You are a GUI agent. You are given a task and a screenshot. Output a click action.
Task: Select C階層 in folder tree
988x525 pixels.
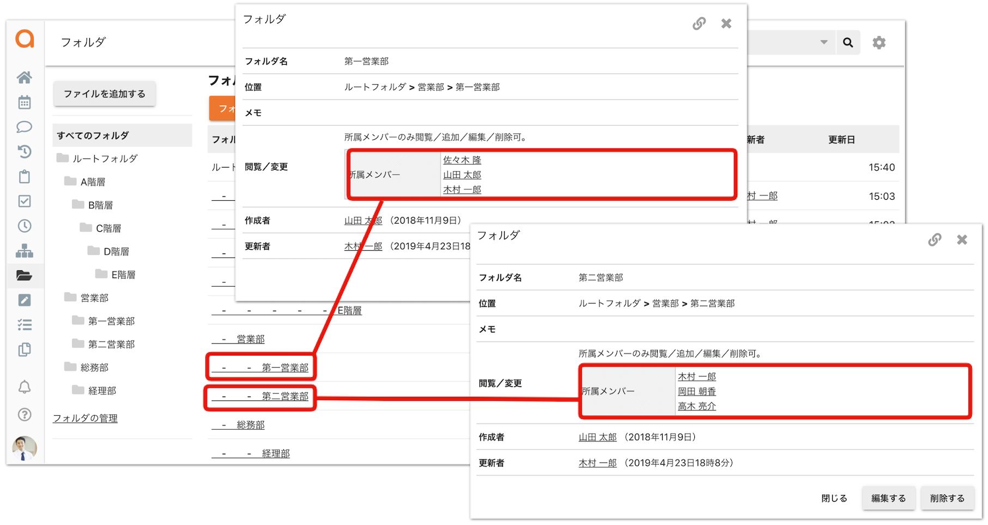coord(108,228)
